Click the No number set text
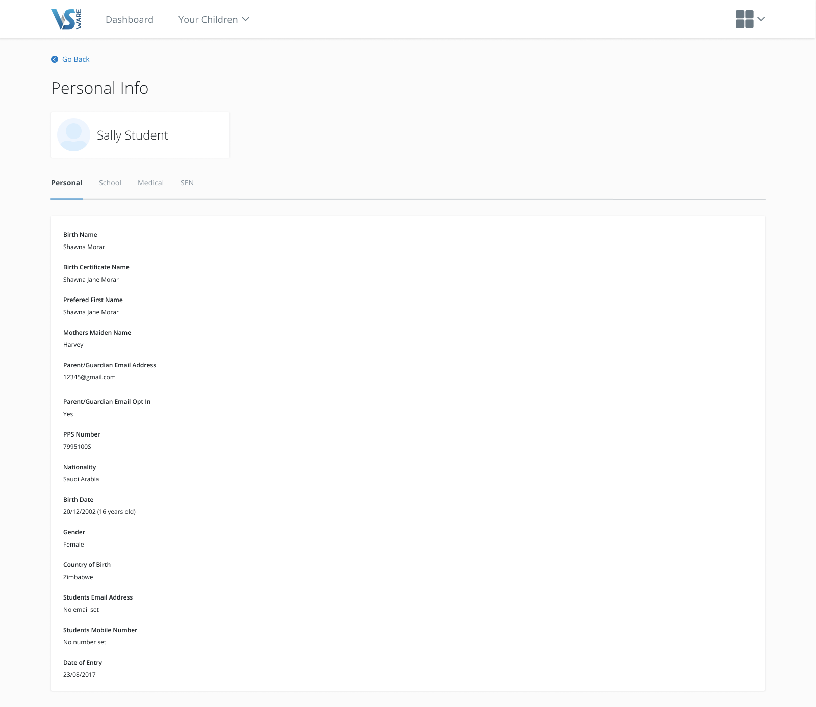Image resolution: width=816 pixels, height=707 pixels. coord(85,642)
